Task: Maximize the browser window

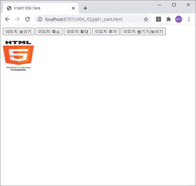Action: [174, 5]
